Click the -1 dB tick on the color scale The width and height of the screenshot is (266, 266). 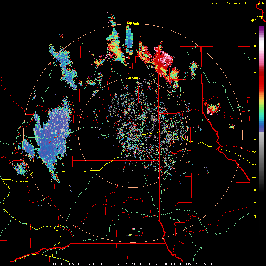point(254,138)
